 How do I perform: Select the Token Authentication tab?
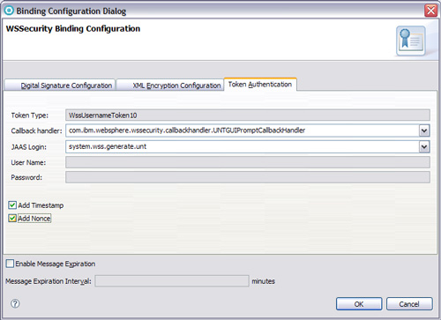click(260, 85)
